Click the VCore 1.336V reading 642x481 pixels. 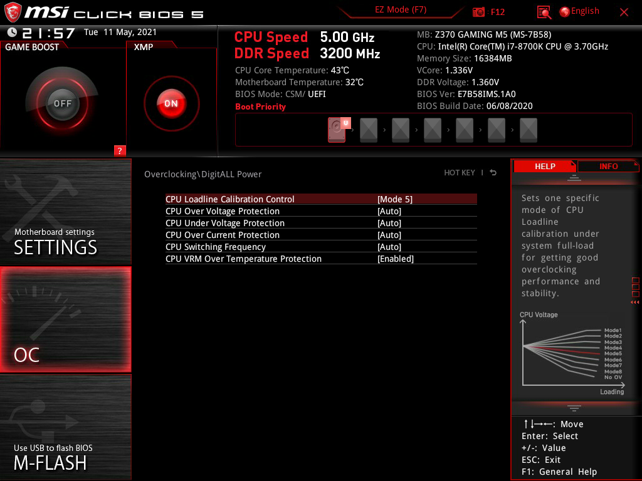[445, 70]
